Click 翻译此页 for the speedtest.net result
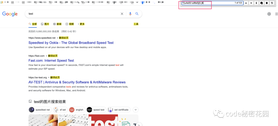This screenshot has height=126, width=278. tap(64, 38)
